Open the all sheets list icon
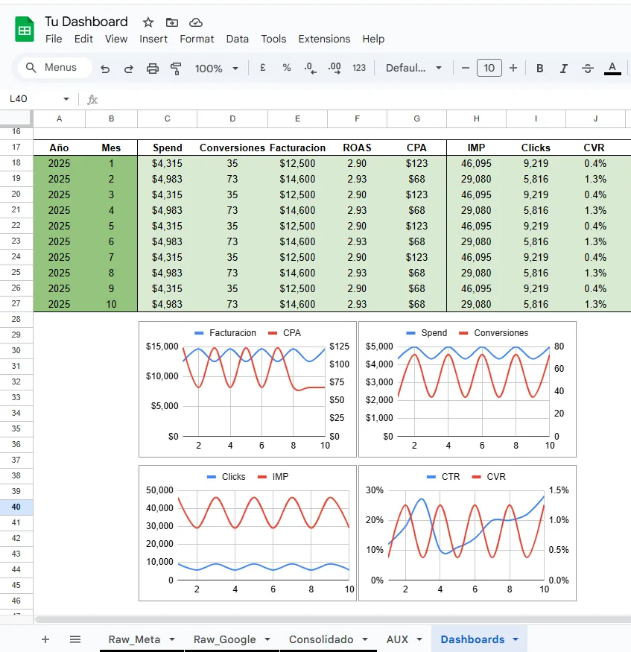The width and height of the screenshot is (631, 652). [x=75, y=639]
